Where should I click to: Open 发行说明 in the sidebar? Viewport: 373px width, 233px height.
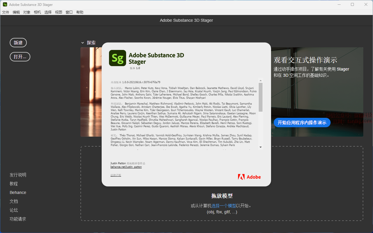click(18, 175)
